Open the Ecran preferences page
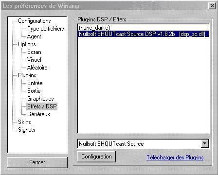 [34, 52]
